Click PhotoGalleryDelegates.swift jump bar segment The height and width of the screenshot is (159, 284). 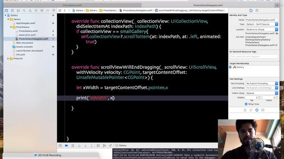pos(136,11)
